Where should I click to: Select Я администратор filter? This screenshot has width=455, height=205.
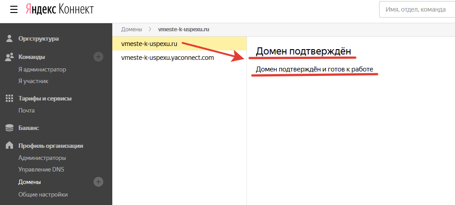[x=42, y=69]
